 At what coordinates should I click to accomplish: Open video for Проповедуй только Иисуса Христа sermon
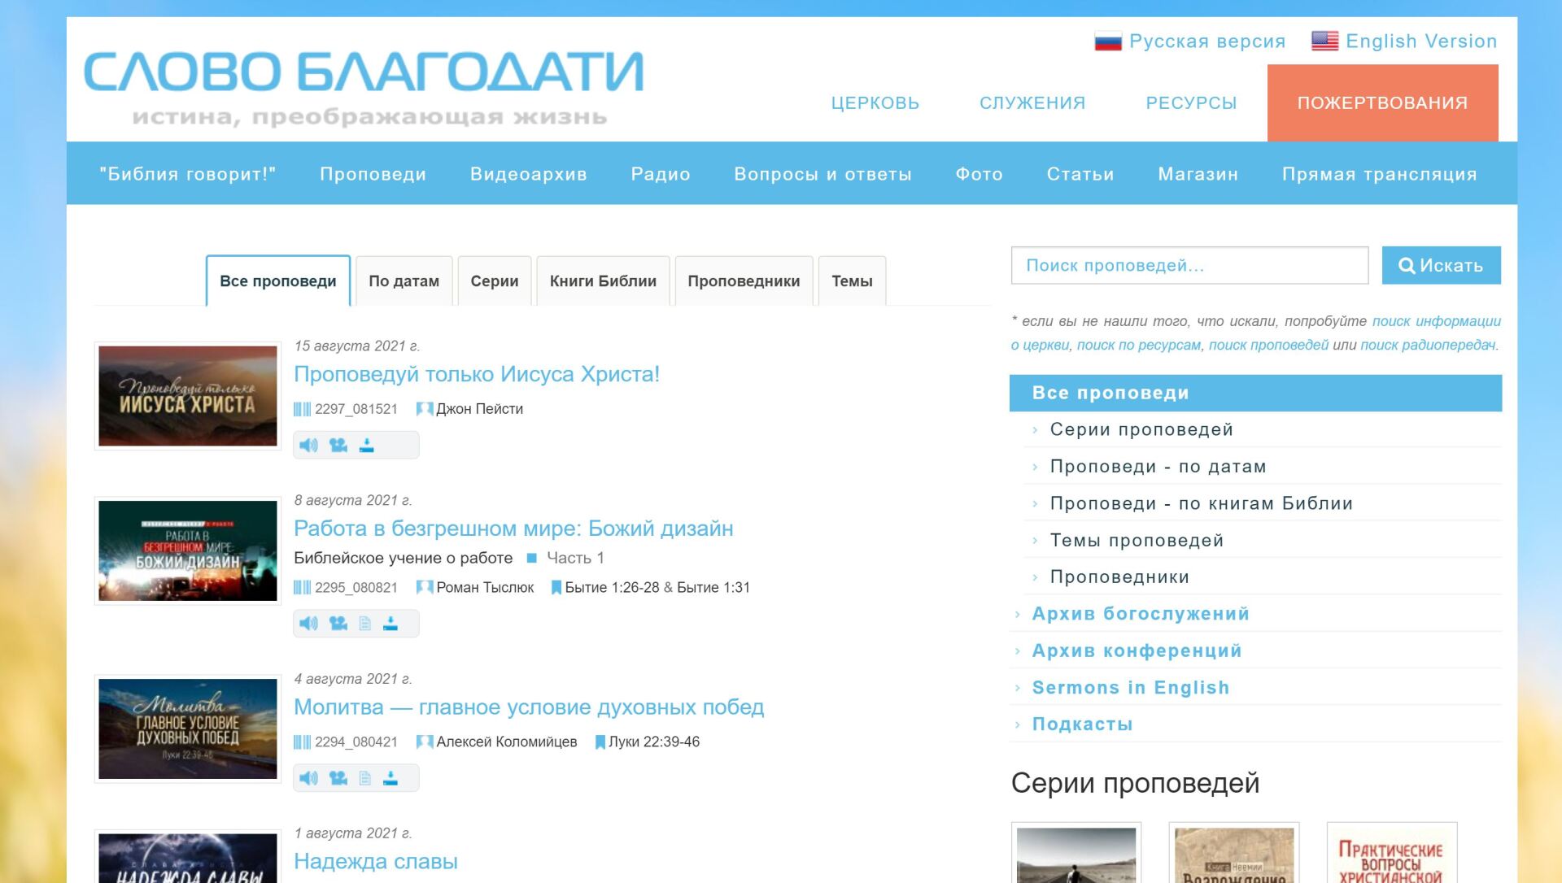click(338, 446)
